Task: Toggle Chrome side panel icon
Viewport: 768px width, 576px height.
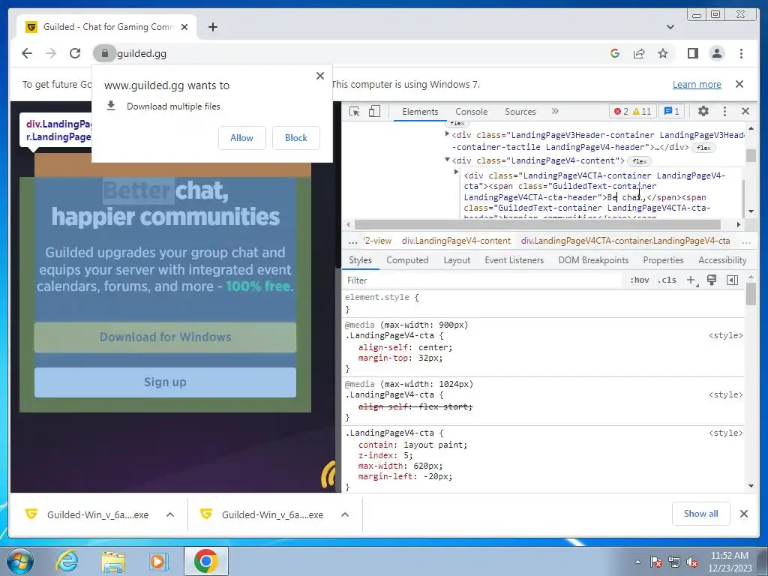Action: coord(692,53)
